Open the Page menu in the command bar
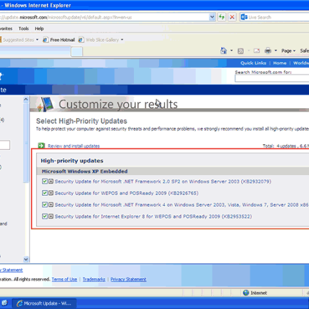The height and width of the screenshot is (309, 309). pyautogui.click(x=288, y=51)
